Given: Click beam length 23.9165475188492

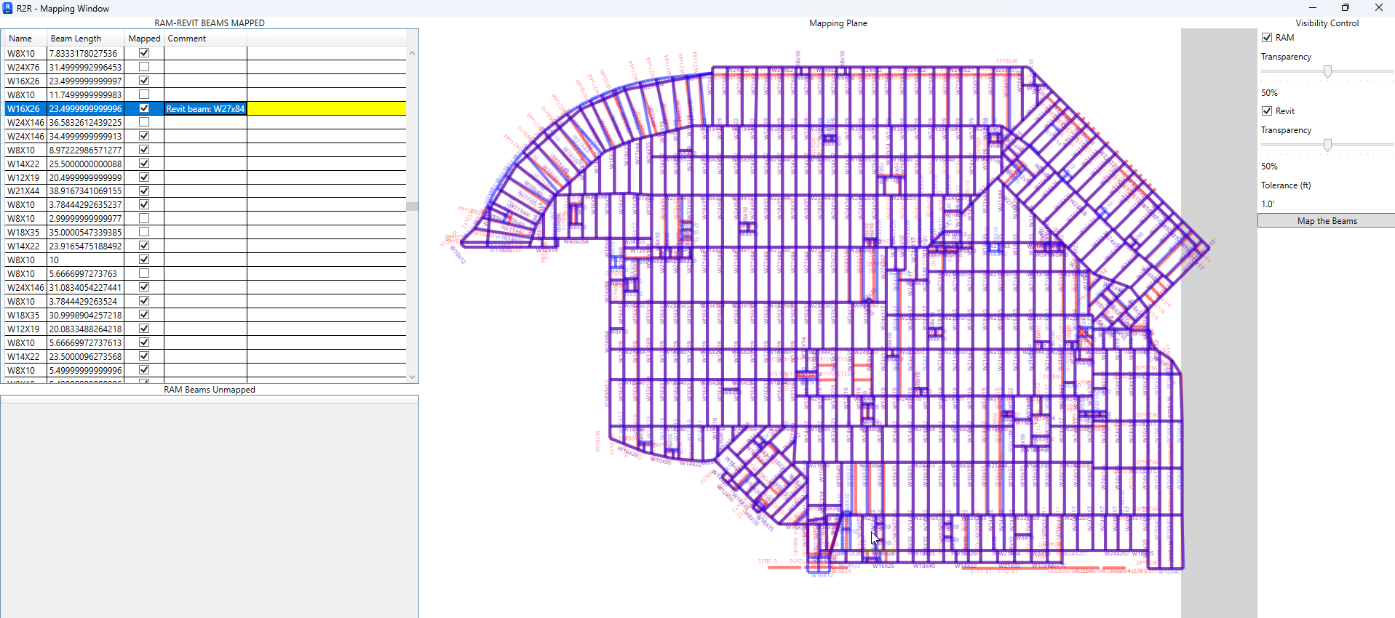Looking at the screenshot, I should click(x=86, y=246).
